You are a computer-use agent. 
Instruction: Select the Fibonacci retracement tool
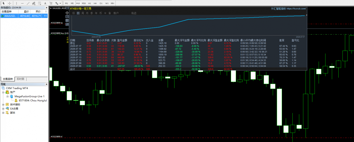[40, 3]
